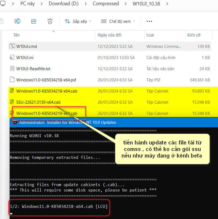The height and width of the screenshot is (219, 218).
Task: Click Extracting files from update cabinets line
Action: pos(67,185)
